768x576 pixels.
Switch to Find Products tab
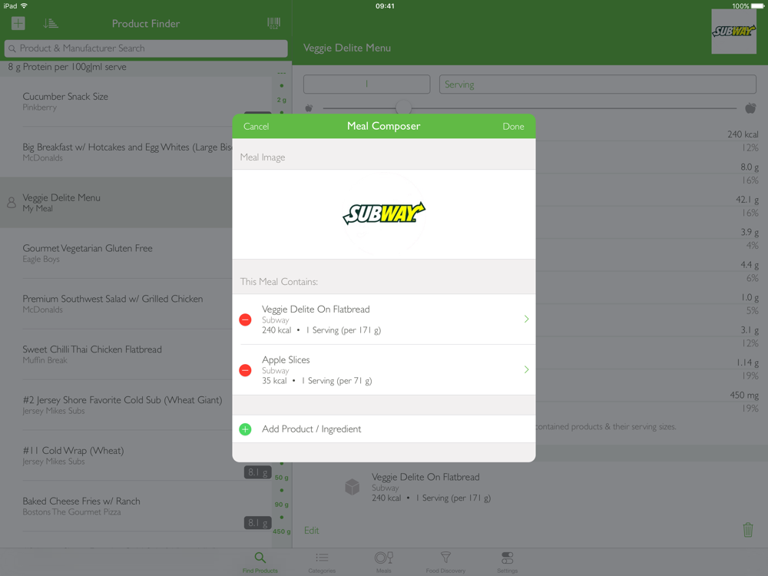point(260,562)
